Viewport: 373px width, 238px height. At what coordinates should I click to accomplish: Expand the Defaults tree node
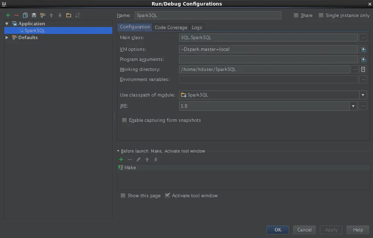click(x=7, y=37)
